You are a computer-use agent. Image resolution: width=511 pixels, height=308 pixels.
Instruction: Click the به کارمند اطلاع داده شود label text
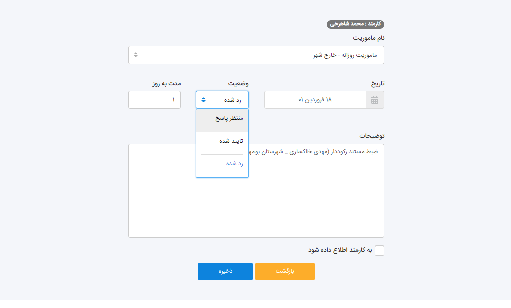339,250
